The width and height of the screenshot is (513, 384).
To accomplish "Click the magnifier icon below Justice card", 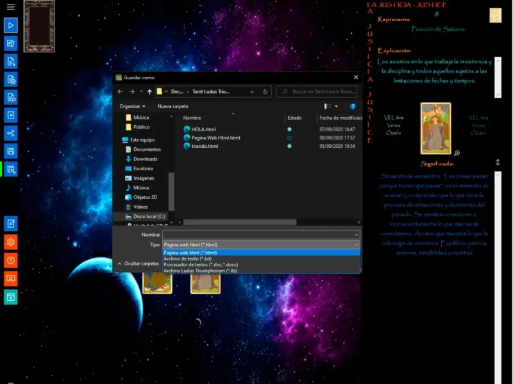I will click(x=457, y=154).
